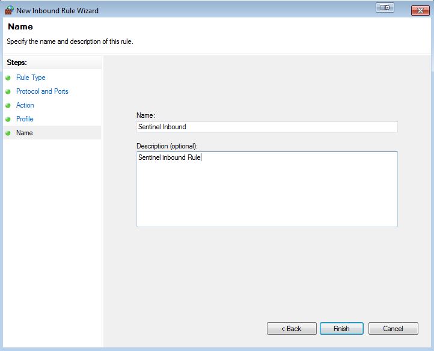The width and height of the screenshot is (434, 351).
Task: Click the Back button
Action: click(292, 329)
